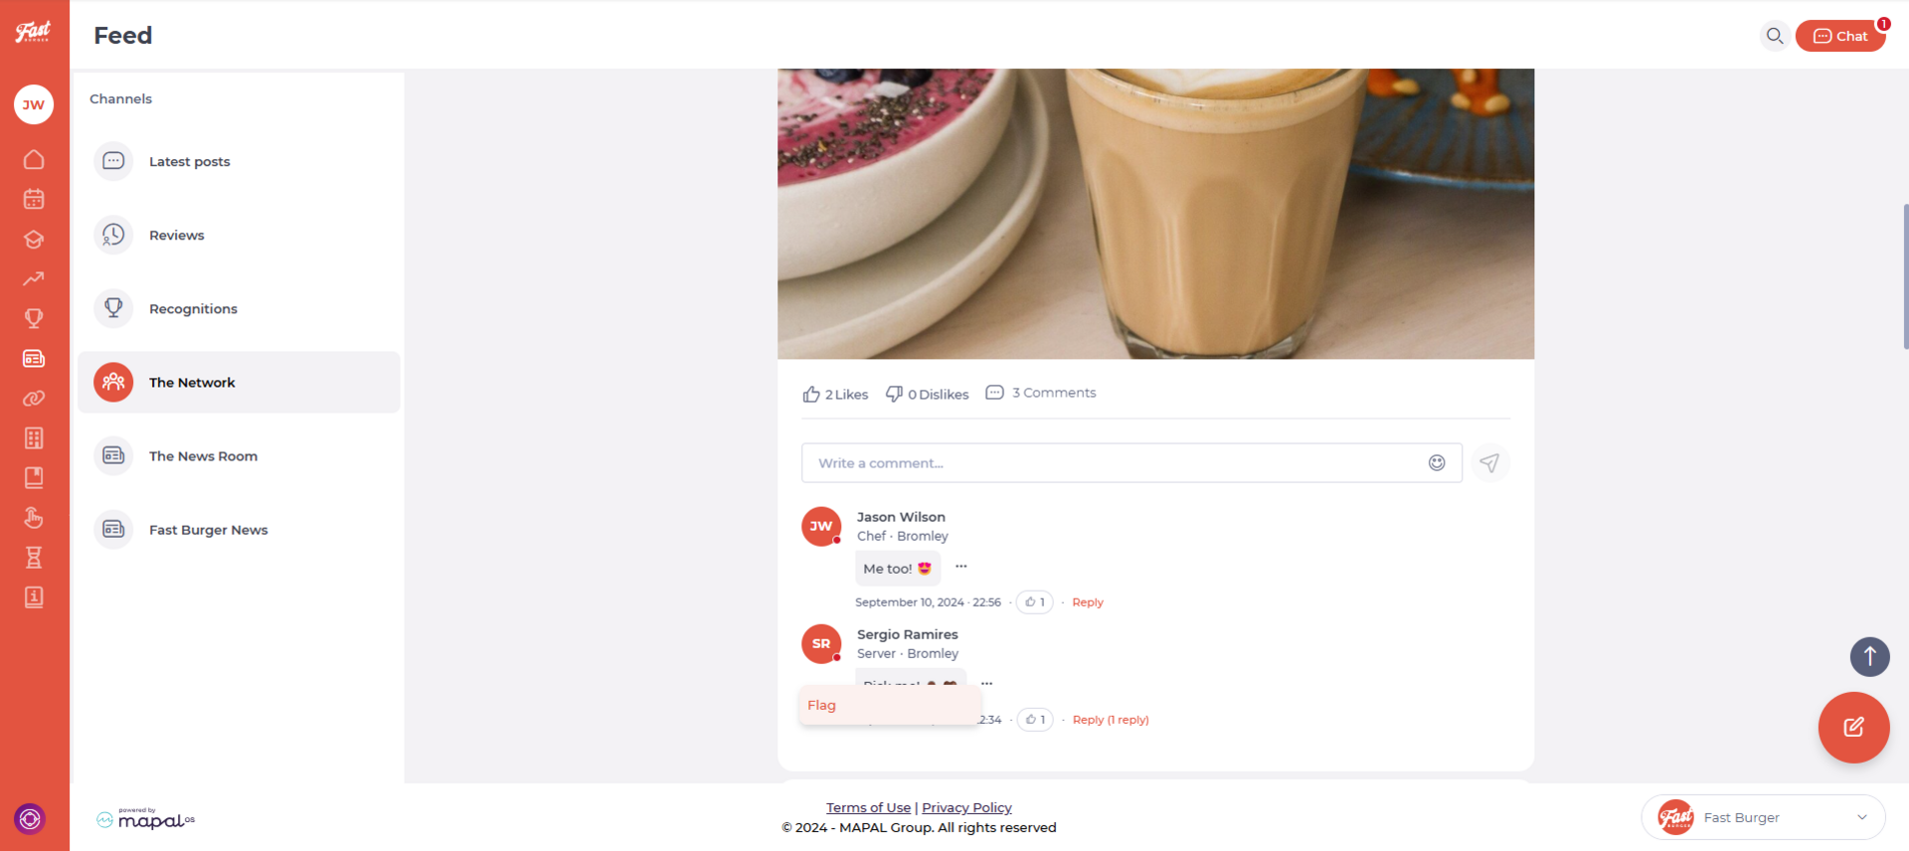Toggle dislike on the post (0 Dislikes)
This screenshot has width=1909, height=851.
pos(927,394)
